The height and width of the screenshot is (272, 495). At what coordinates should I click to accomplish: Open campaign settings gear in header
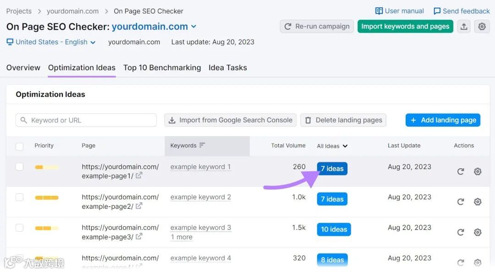[x=482, y=27]
